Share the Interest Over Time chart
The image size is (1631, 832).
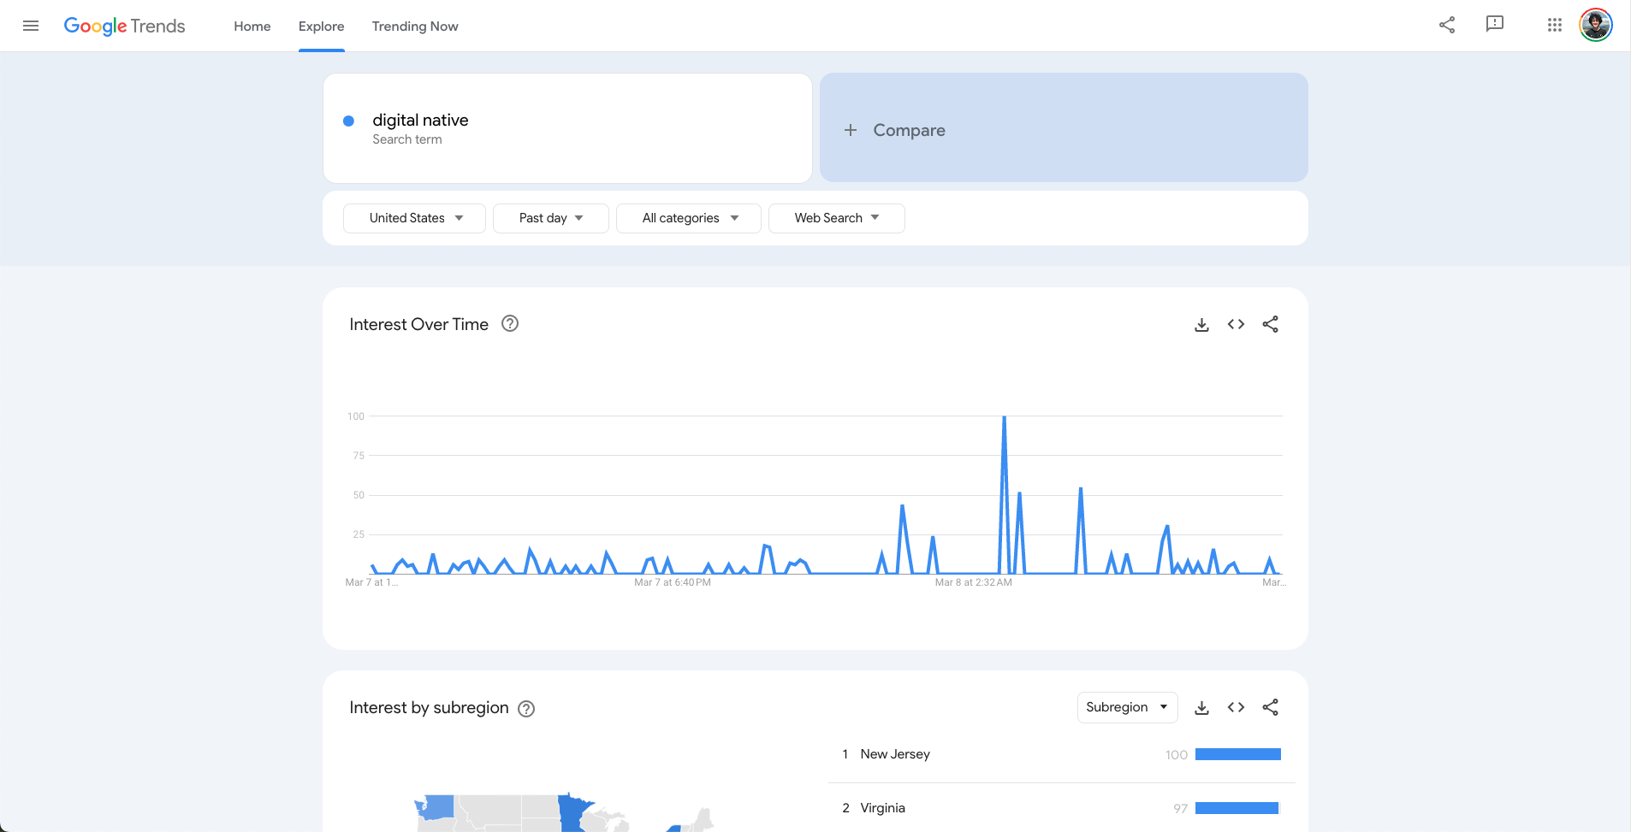point(1270,324)
